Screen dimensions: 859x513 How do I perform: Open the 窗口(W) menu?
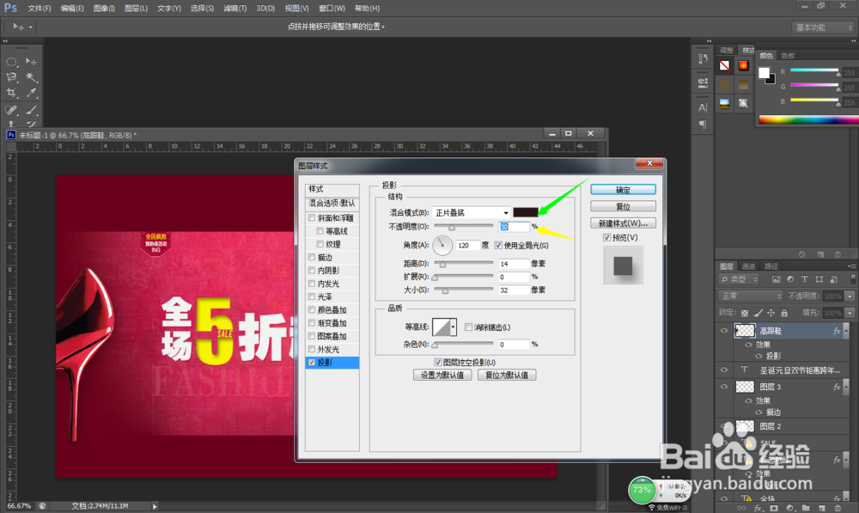coord(332,9)
